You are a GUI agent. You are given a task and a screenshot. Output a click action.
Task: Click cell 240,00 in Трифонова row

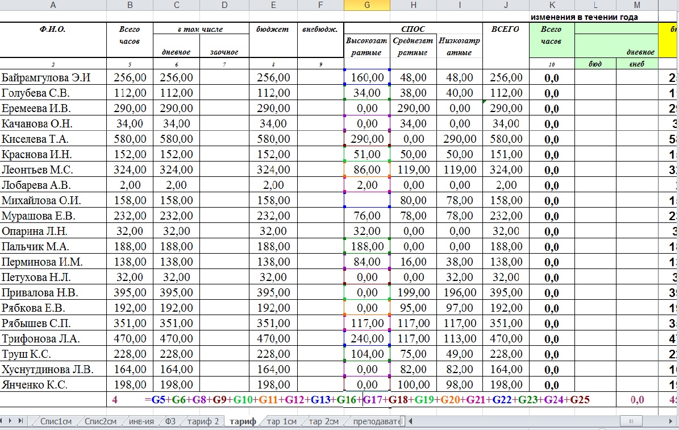tap(367, 338)
